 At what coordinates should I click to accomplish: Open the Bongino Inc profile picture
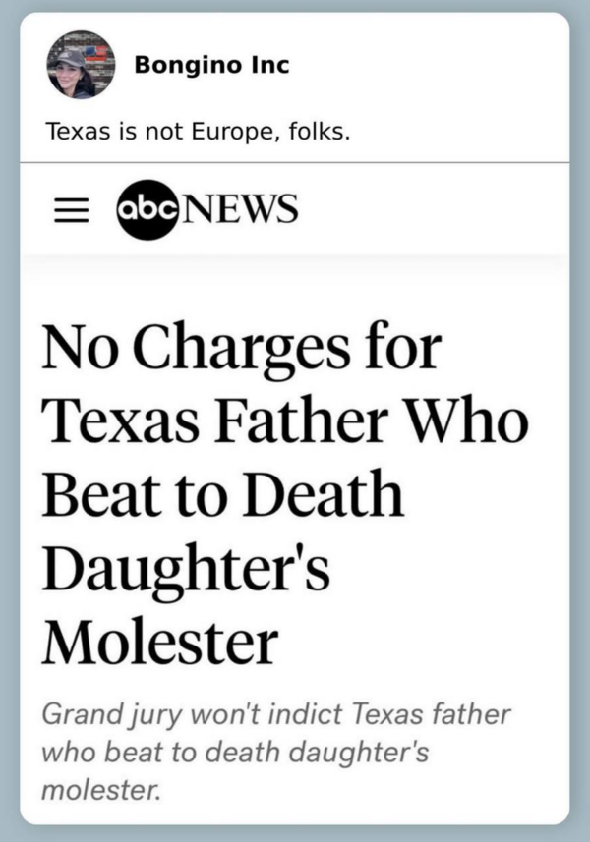pos(81,65)
